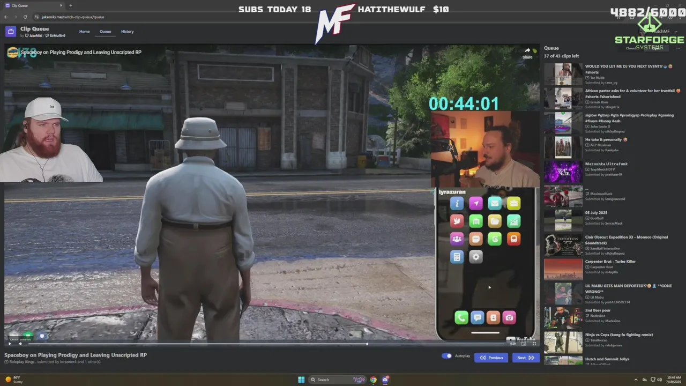686x386 pixels.
Task: Click the green Phone call app icon
Action: tap(461, 317)
